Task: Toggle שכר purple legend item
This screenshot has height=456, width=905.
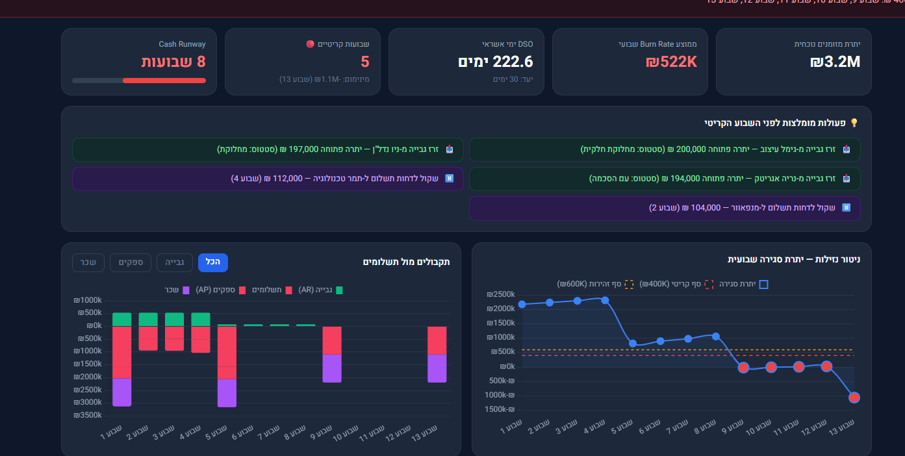Action: pyautogui.click(x=177, y=290)
